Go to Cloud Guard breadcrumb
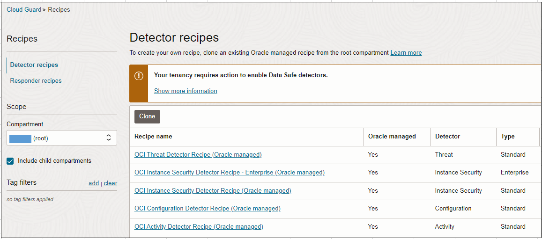Image resolution: width=542 pixels, height=239 pixels. (x=24, y=10)
